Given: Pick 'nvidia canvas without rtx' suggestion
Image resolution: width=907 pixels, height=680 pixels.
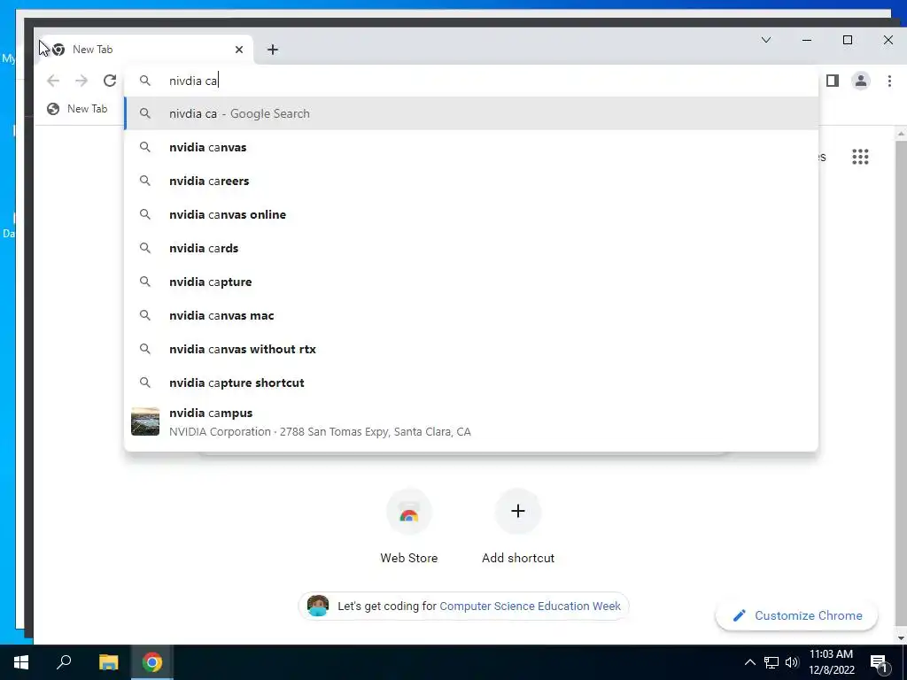Looking at the screenshot, I should pyautogui.click(x=471, y=349).
